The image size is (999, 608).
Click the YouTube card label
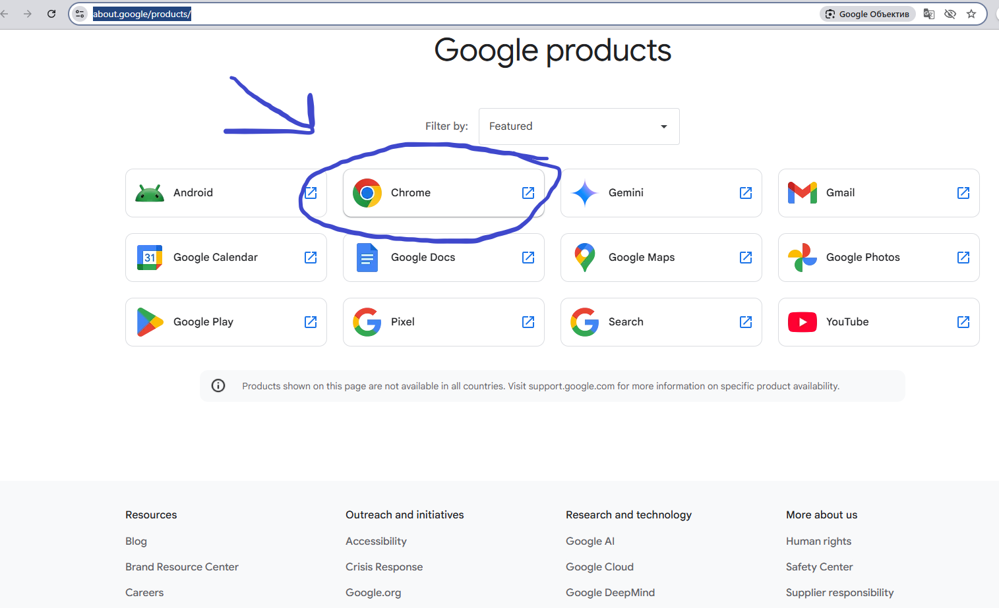pyautogui.click(x=847, y=322)
